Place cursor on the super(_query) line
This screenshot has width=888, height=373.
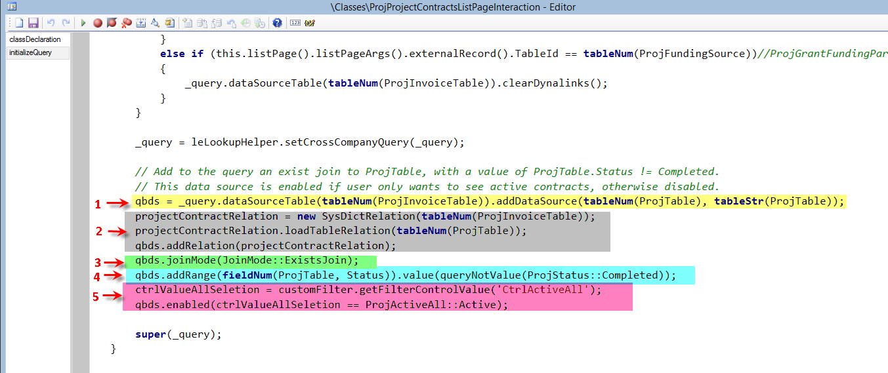click(179, 334)
